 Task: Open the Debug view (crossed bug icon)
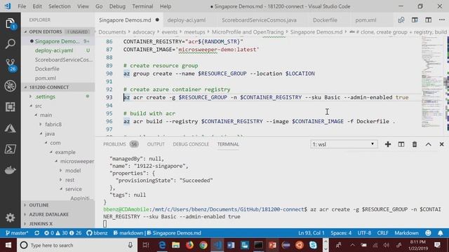pyautogui.click(x=10, y=85)
